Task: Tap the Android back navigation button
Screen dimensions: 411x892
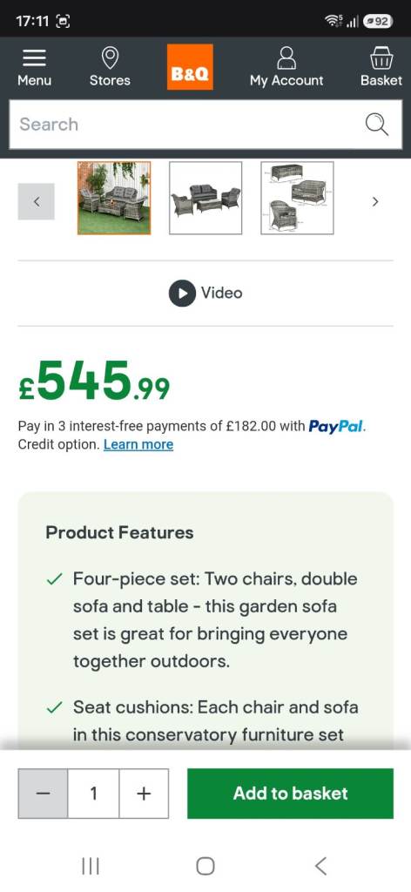Action: [320, 866]
